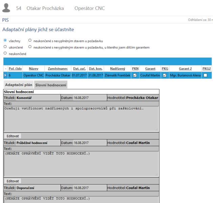
Task: Click Editovat under the Komentář text
Action: click(x=13, y=136)
